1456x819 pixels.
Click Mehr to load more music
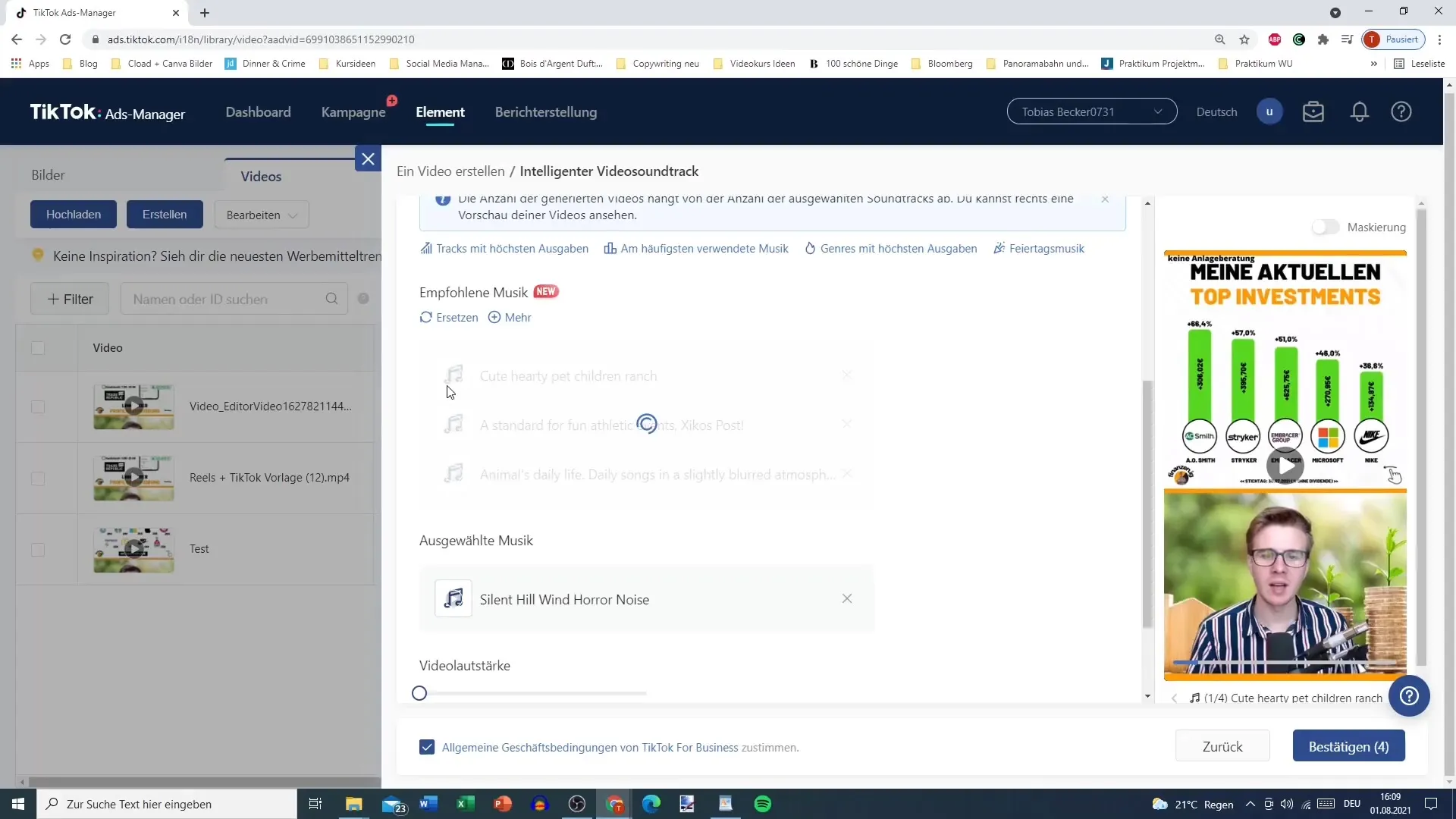[x=510, y=318]
